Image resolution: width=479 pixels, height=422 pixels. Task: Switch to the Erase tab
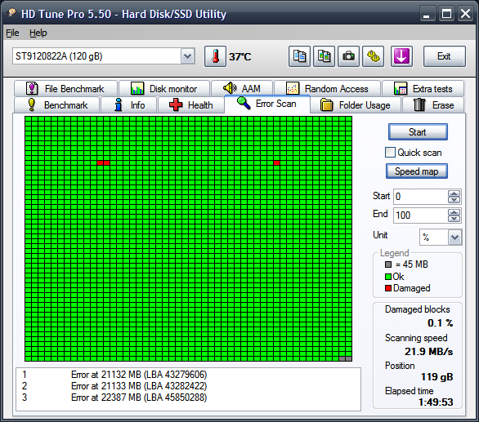click(x=433, y=105)
